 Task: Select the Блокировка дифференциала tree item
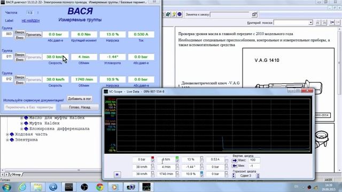pos(59,129)
